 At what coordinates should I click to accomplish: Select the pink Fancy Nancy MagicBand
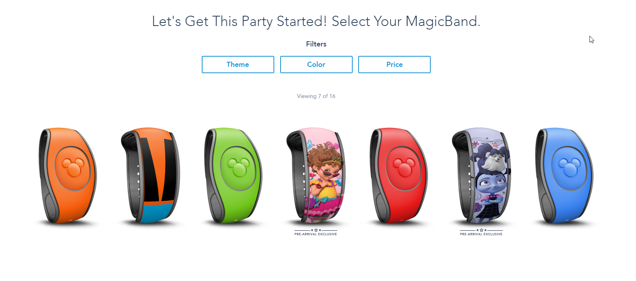pyautogui.click(x=316, y=176)
